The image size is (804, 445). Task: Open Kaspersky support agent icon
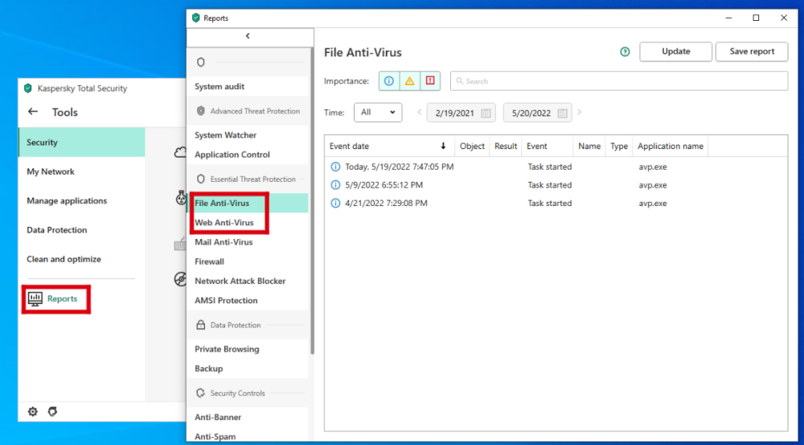pyautogui.click(x=51, y=412)
